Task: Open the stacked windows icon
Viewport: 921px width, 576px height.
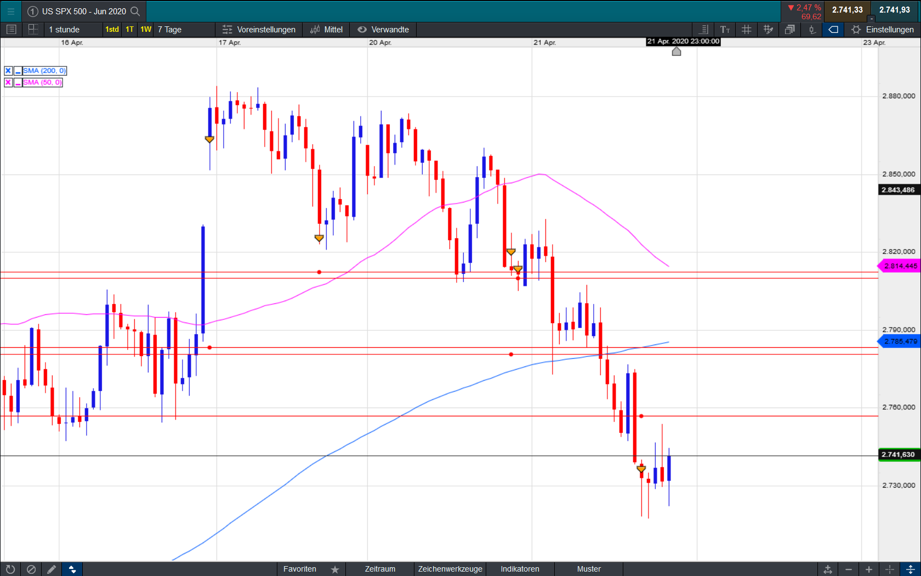Action: (789, 30)
